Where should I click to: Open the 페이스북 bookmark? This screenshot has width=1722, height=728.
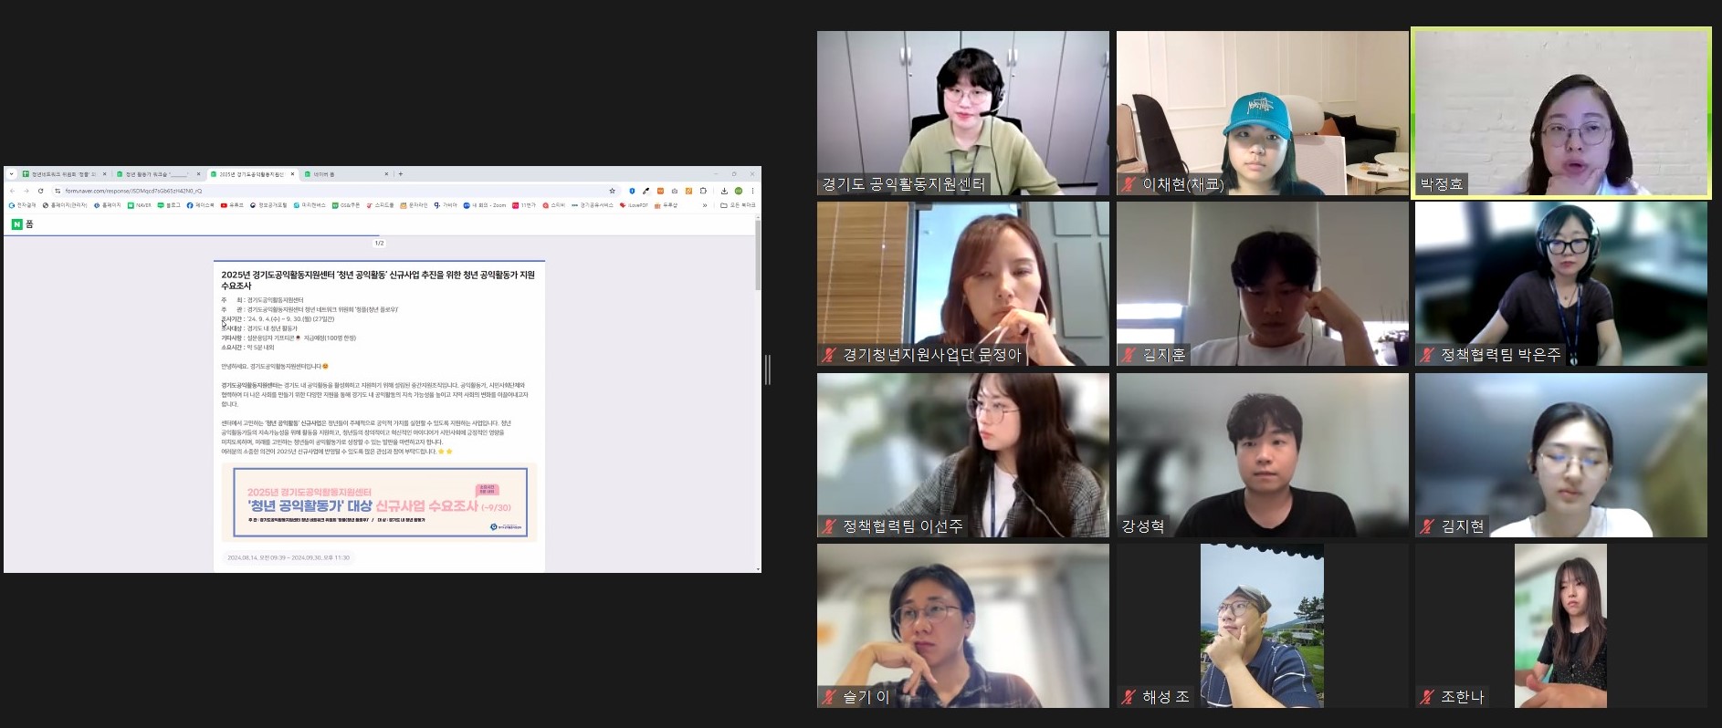200,205
